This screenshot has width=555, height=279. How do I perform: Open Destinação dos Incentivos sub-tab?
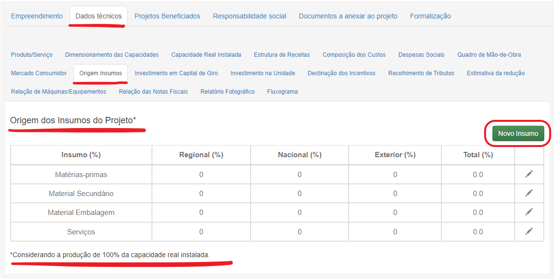click(x=341, y=73)
